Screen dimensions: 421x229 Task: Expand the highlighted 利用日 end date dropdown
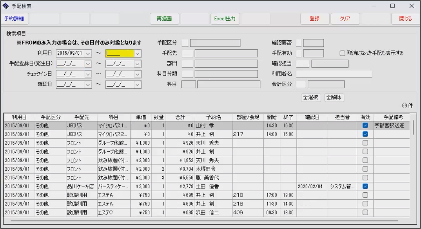click(x=138, y=54)
